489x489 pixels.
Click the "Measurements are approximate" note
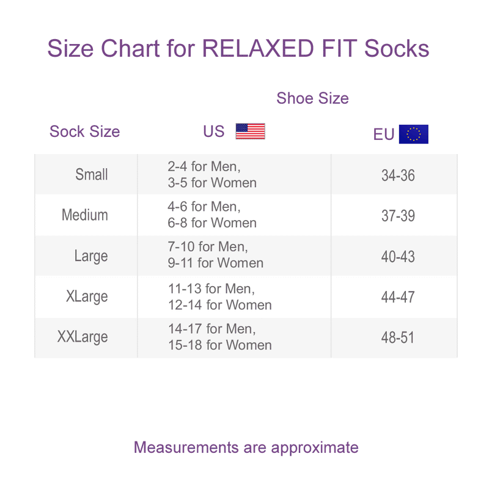point(246,447)
